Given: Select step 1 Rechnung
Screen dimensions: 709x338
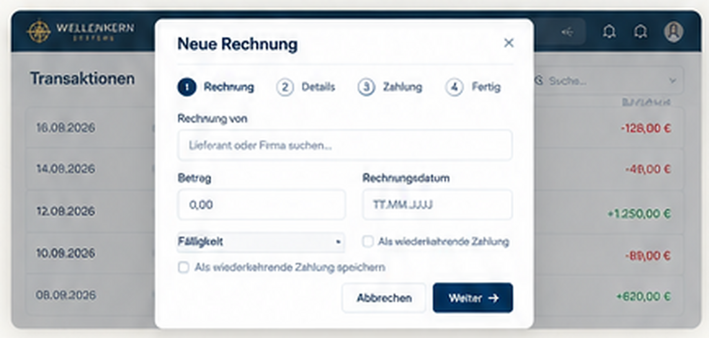Looking at the screenshot, I should (x=216, y=87).
